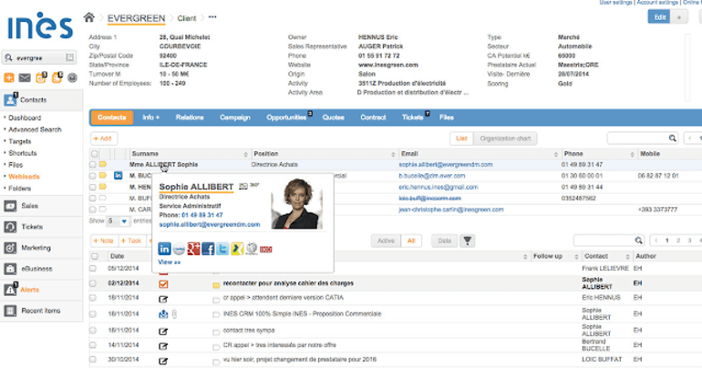Click the sidebar search field containing evergree
Image resolution: width=702 pixels, height=368 pixels.
coord(39,57)
